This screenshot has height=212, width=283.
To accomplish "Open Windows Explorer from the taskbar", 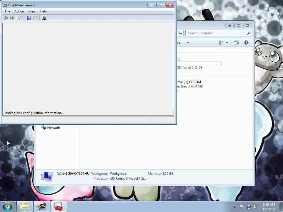I will tap(25, 206).
